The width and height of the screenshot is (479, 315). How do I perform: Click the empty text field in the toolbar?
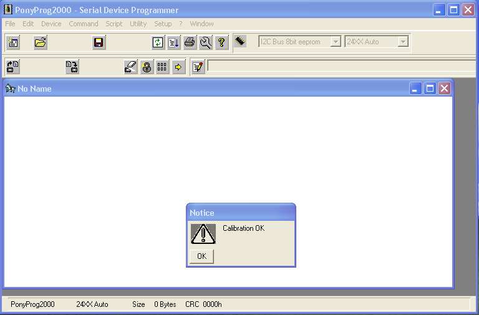coord(342,65)
